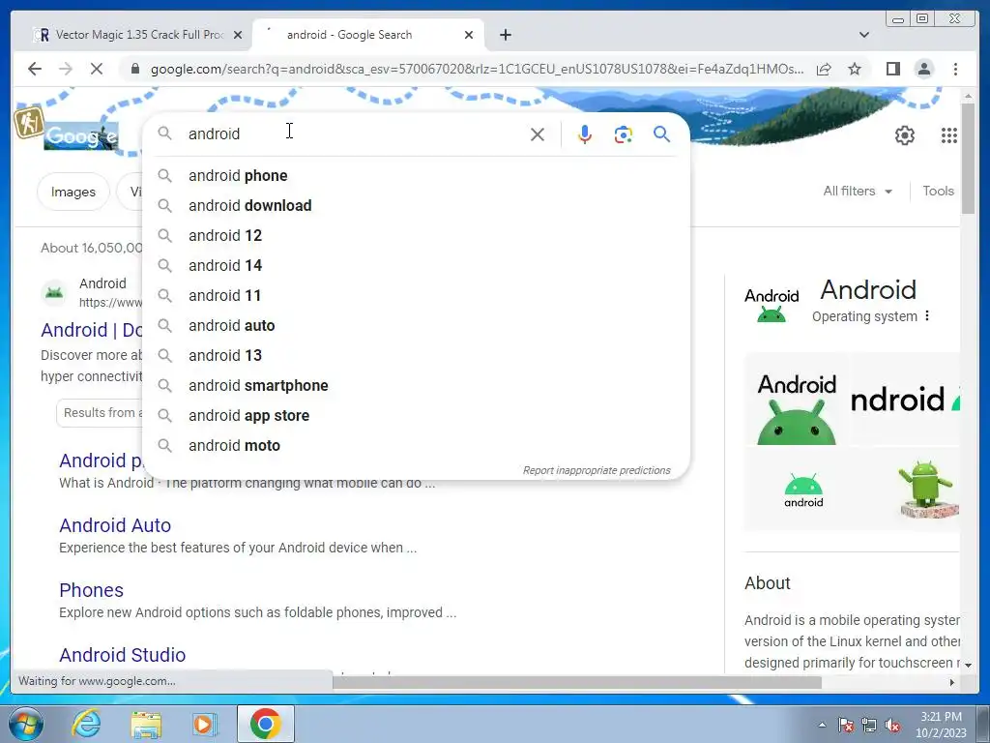990x743 pixels.
Task: Open more options for Android knowledge panel
Action: [x=927, y=315]
